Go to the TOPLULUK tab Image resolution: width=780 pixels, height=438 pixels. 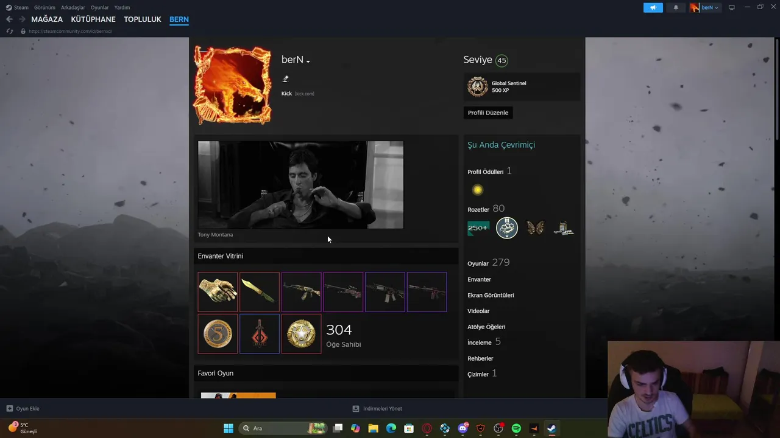(x=143, y=19)
